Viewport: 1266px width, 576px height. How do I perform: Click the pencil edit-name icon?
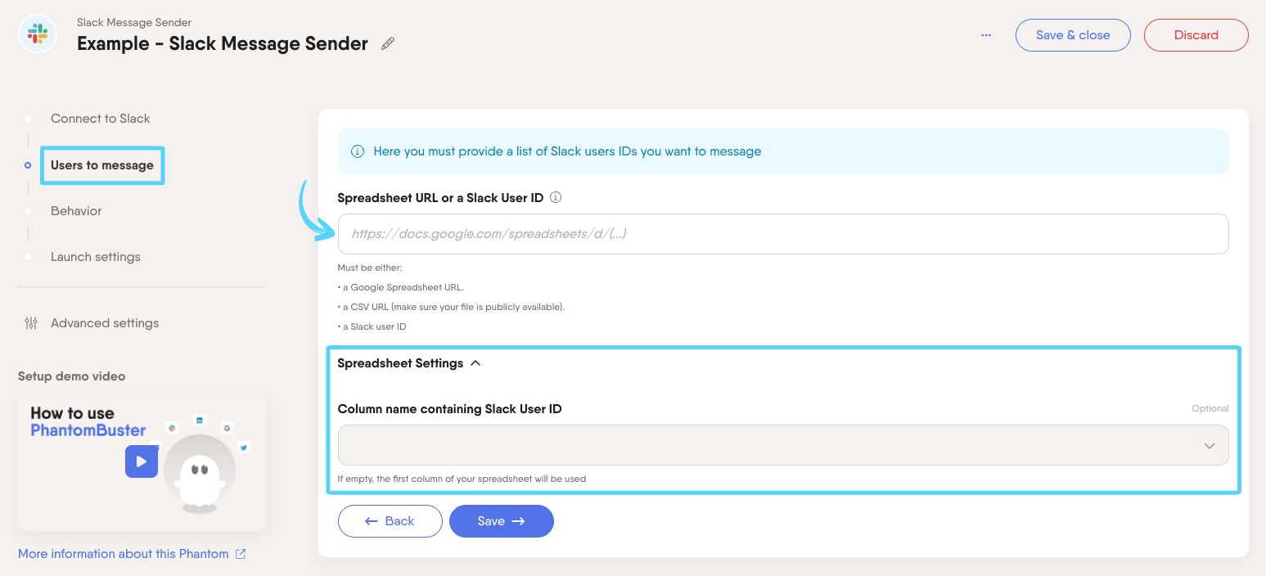tap(388, 44)
